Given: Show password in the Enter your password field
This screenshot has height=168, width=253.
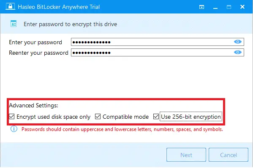Looking at the screenshot, I should pyautogui.click(x=238, y=42).
